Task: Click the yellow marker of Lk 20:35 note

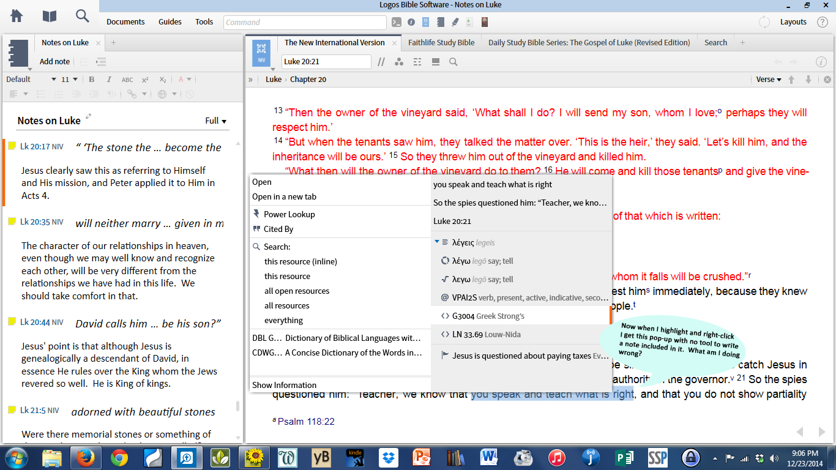Action: [x=12, y=222]
